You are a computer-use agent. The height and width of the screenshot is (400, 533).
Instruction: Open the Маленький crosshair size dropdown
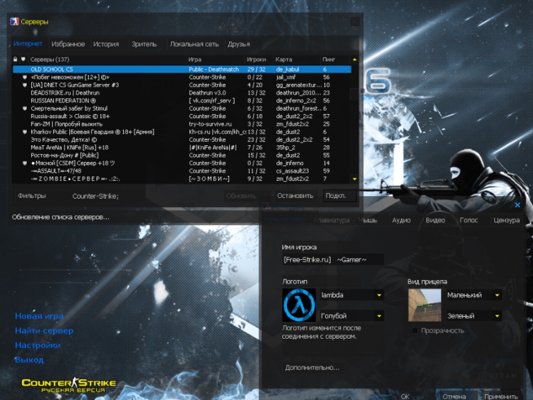coord(474,295)
